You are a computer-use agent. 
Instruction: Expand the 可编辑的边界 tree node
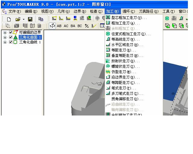tap(5, 32)
